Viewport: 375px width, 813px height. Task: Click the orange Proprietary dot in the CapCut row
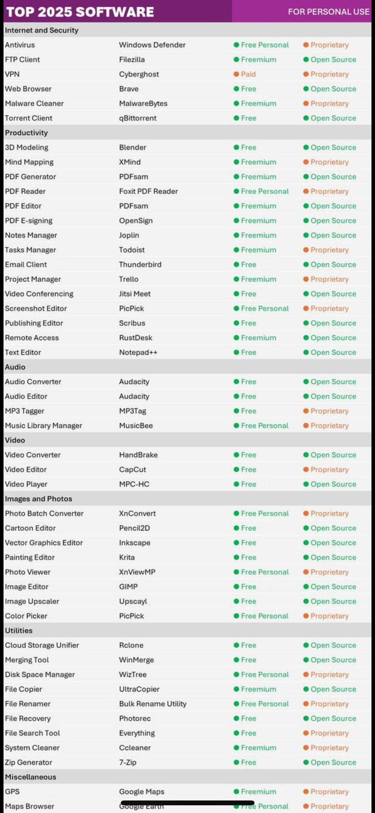point(306,469)
